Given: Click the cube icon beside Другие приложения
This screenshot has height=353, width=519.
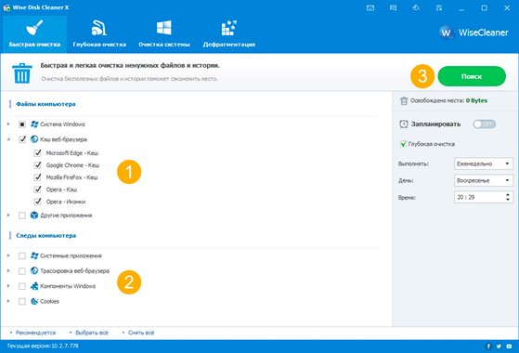Looking at the screenshot, I should [34, 216].
